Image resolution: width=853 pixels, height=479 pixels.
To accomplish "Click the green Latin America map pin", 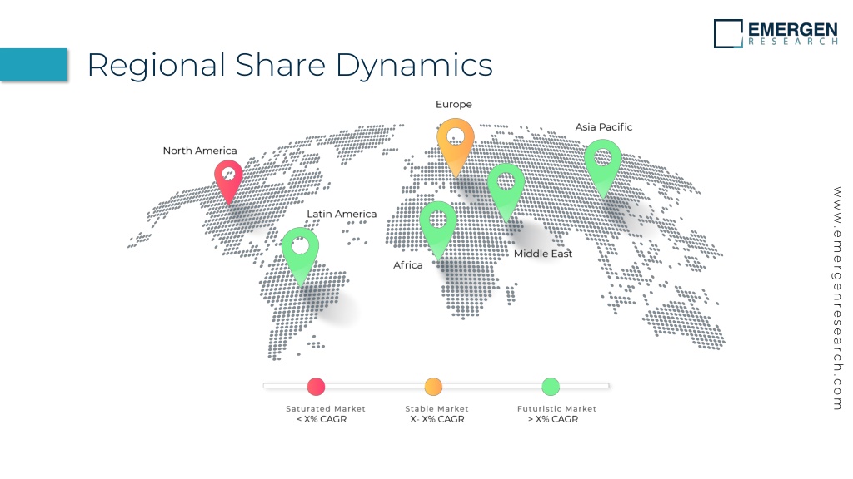I will point(300,256).
